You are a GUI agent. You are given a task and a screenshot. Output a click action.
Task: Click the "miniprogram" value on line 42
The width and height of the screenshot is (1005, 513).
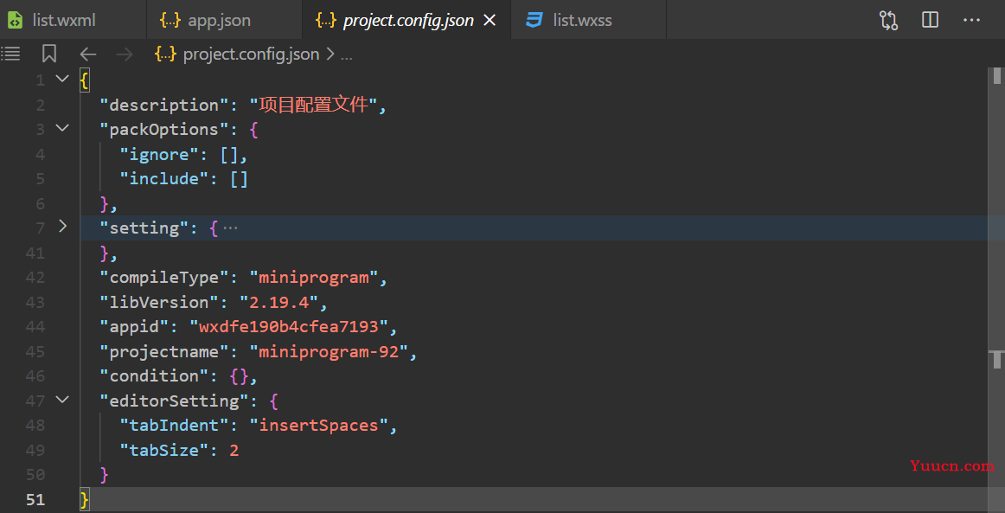[x=314, y=278]
